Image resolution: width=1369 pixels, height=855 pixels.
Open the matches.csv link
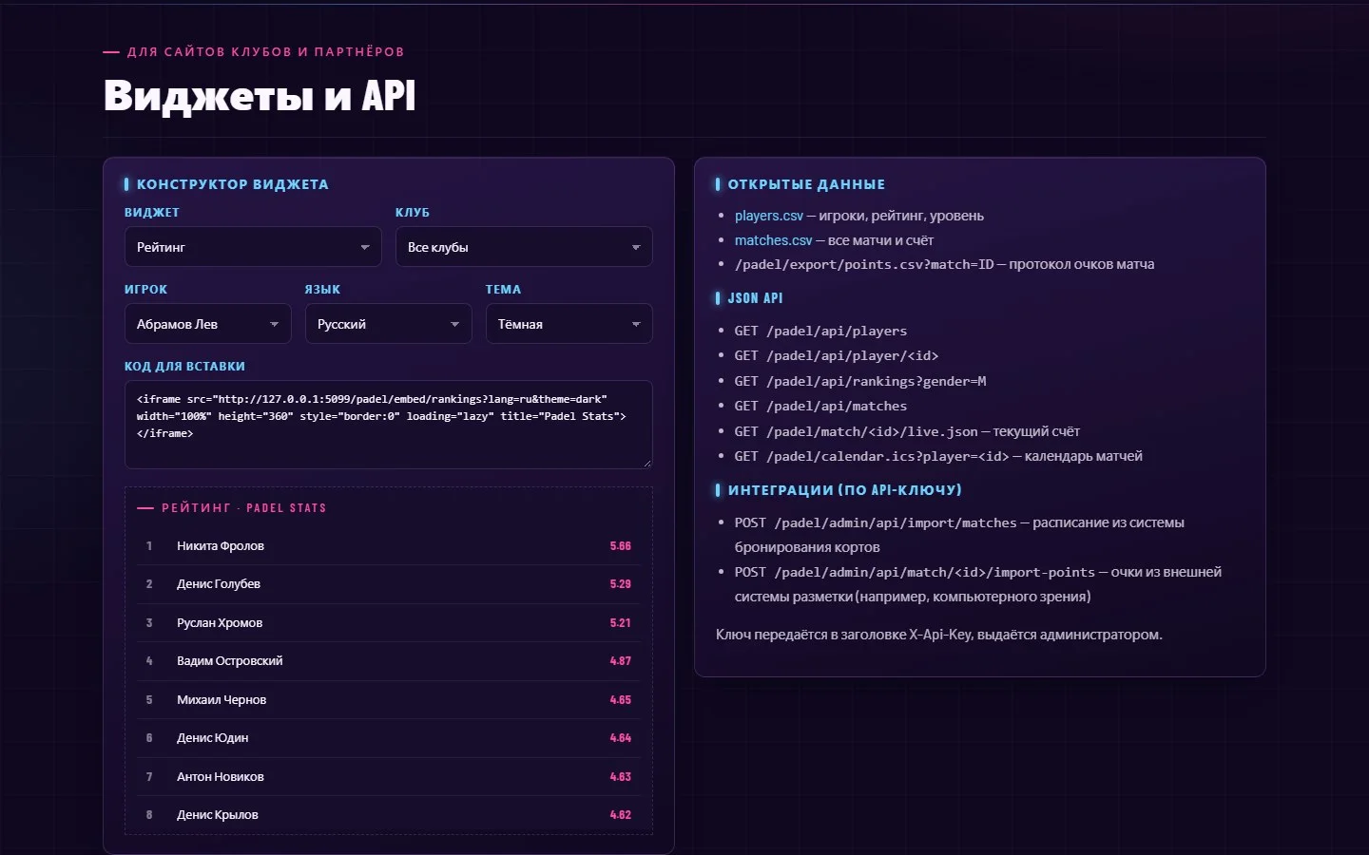tap(773, 240)
